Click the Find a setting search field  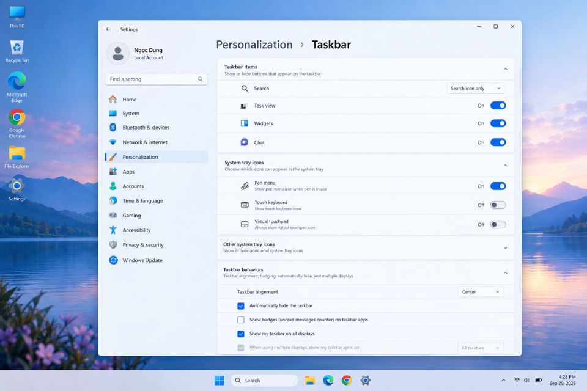point(157,79)
